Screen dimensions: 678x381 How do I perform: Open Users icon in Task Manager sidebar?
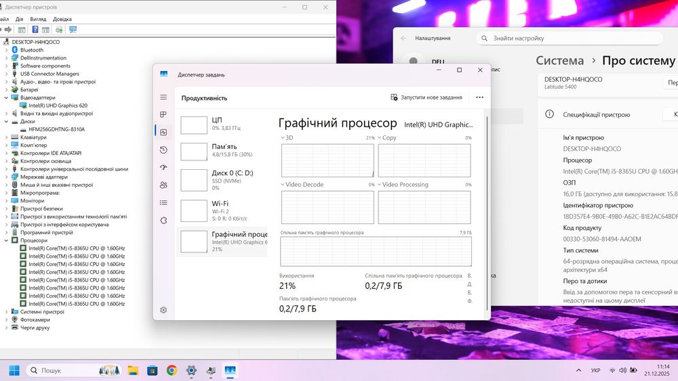click(x=163, y=185)
